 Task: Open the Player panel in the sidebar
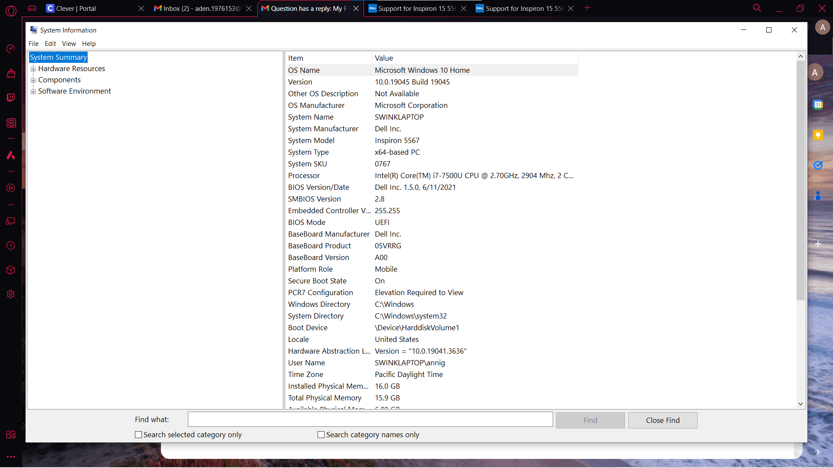(11, 188)
